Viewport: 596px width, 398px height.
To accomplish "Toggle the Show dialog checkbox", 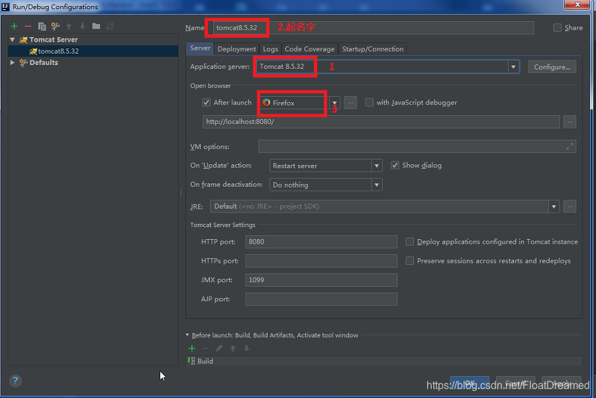I will [395, 166].
